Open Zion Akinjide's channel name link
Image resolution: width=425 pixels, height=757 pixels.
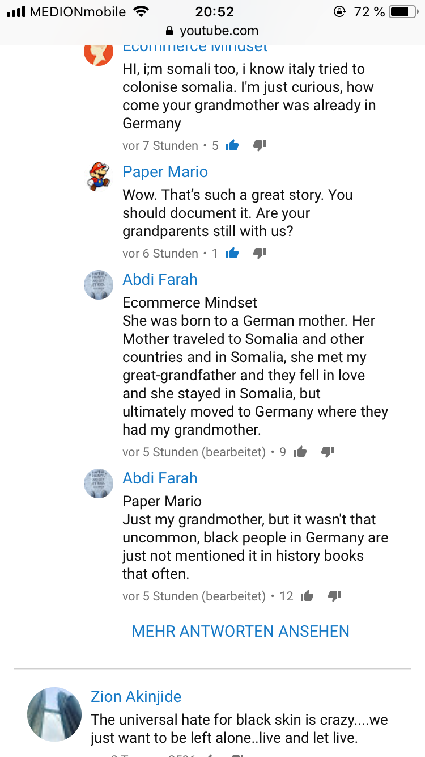pyautogui.click(x=136, y=697)
